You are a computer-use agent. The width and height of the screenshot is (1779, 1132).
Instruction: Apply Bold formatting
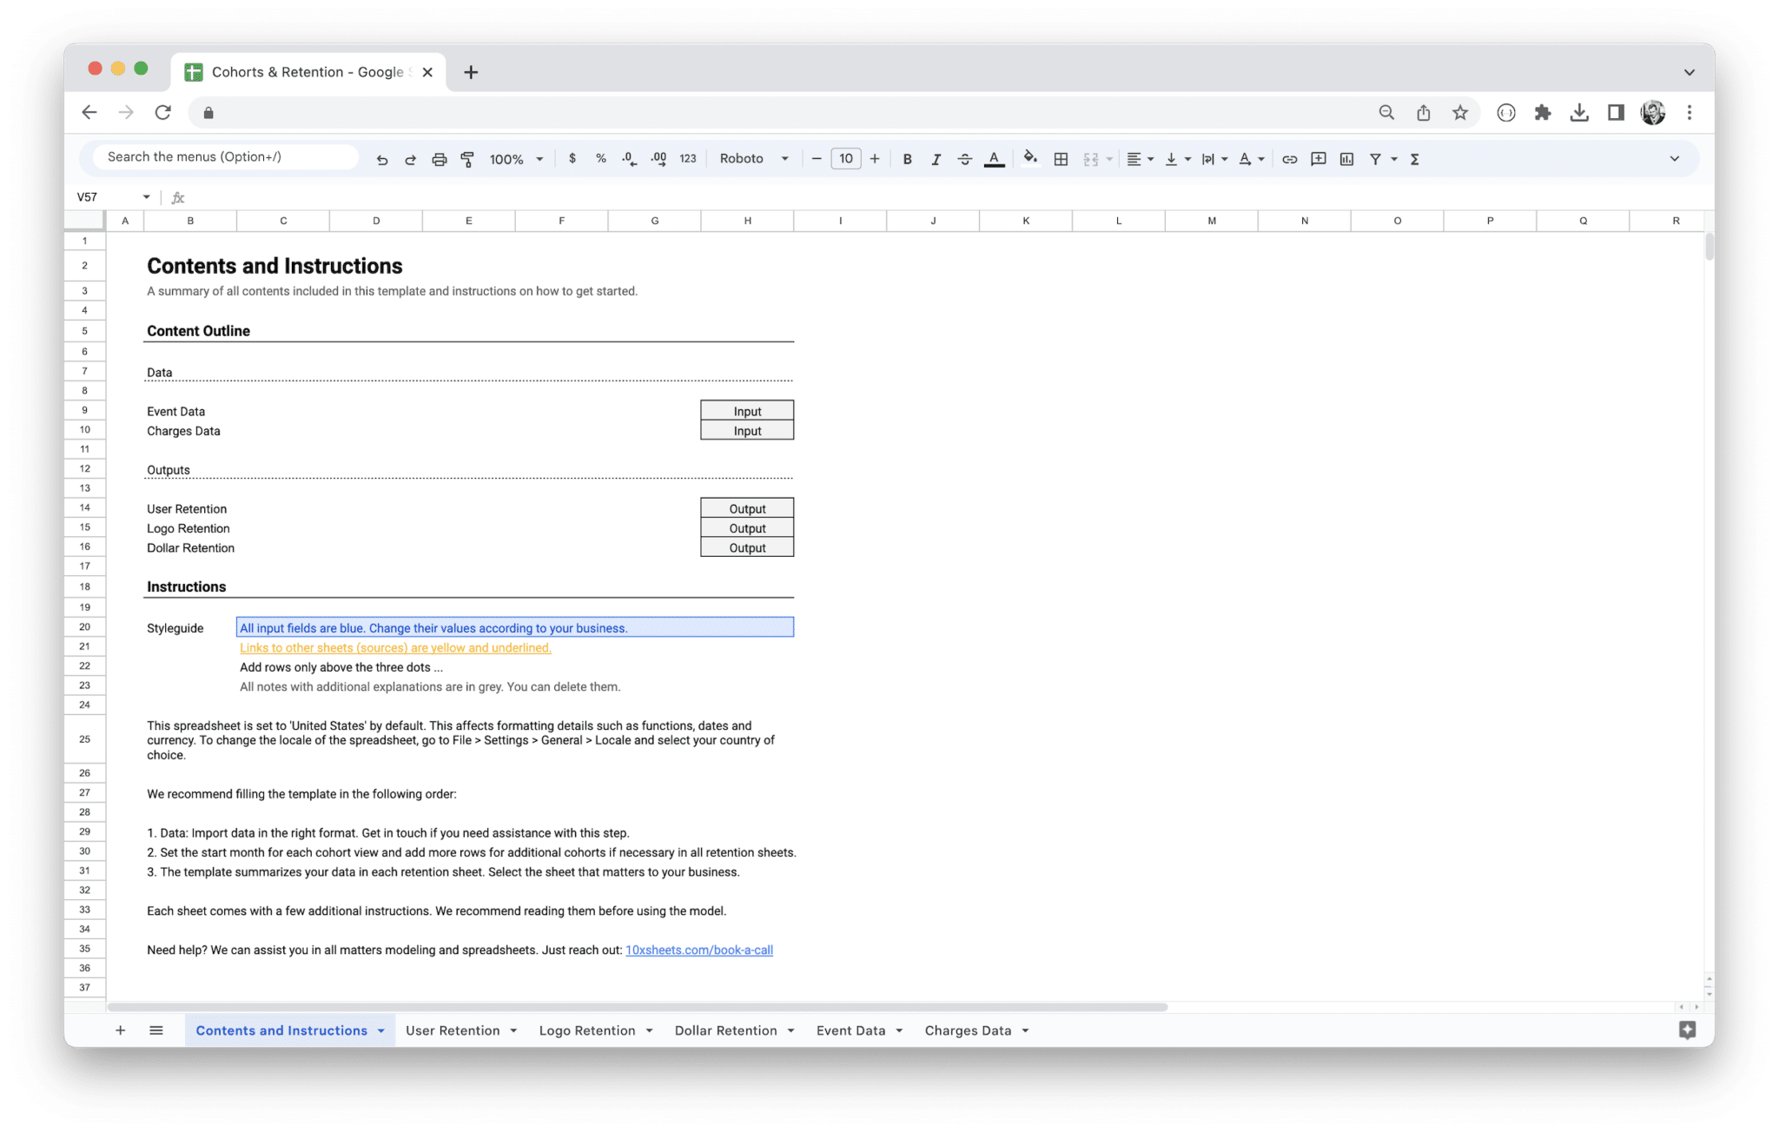click(908, 158)
